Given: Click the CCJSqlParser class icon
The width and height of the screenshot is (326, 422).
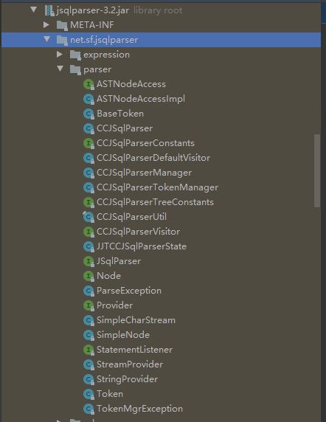Looking at the screenshot, I should pyautogui.click(x=89, y=128).
